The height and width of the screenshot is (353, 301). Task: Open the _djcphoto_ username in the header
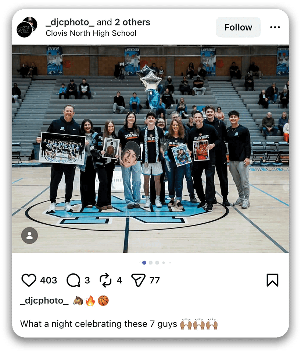click(70, 22)
